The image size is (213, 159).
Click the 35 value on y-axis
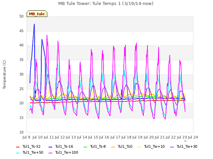(21, 60)
